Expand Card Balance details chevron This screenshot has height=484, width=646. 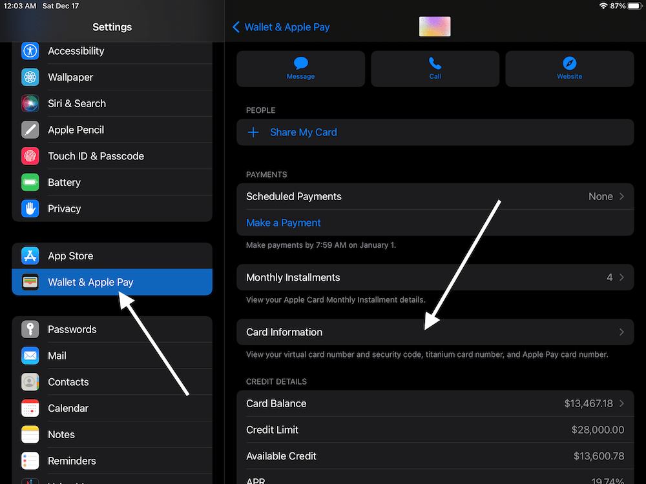click(621, 404)
